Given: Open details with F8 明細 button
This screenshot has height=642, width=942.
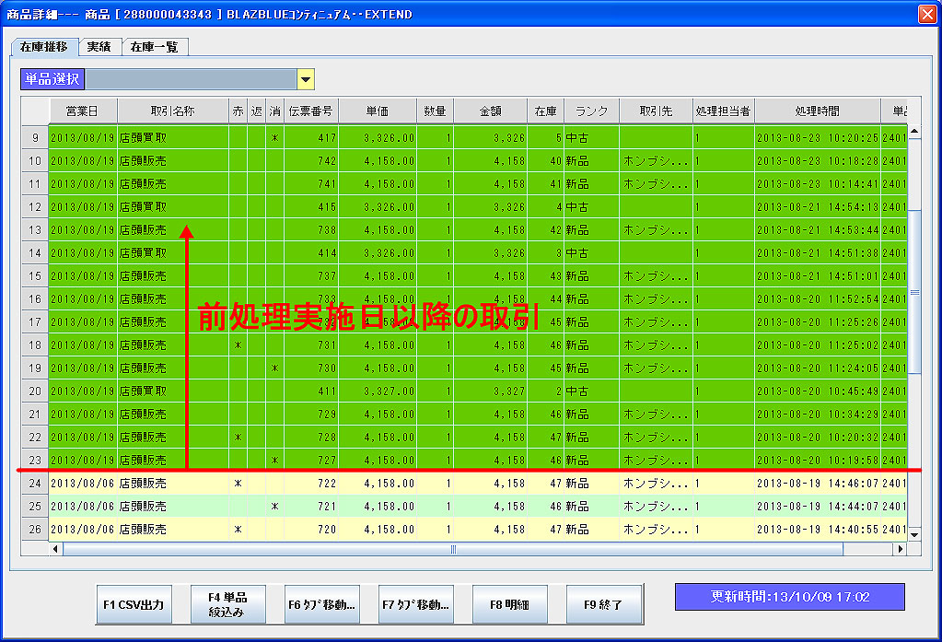Looking at the screenshot, I should (x=509, y=605).
